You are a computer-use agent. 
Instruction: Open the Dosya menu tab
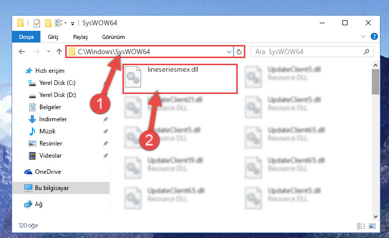[x=26, y=37]
